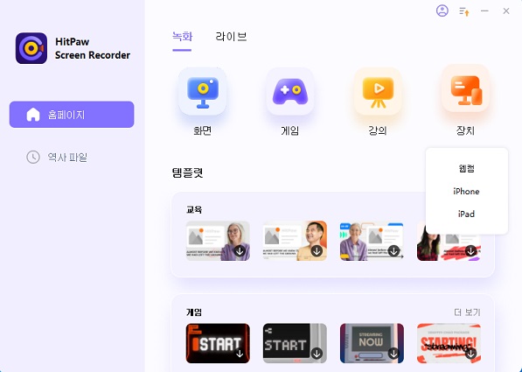Select third 교육 template with purple shirt woman
522x372 pixels.
(372, 241)
